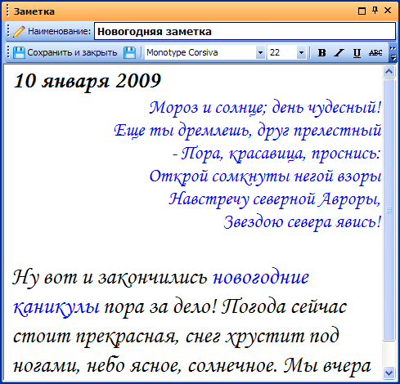This screenshot has width=400, height=384.
Task: Click the text 'Погода сейчас'
Action: coord(284,307)
